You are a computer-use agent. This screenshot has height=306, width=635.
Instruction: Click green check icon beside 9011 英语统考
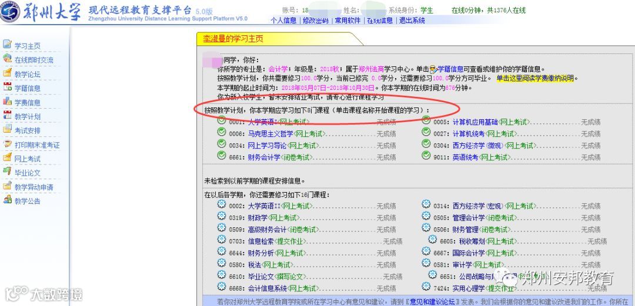(426, 156)
